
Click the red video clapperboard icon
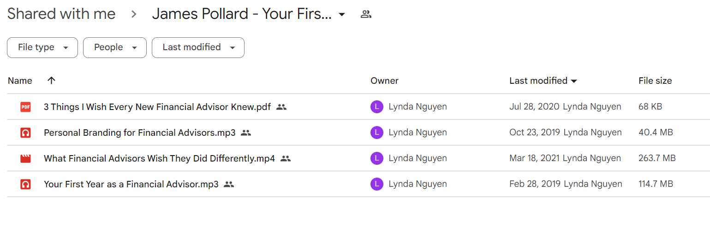coord(25,159)
